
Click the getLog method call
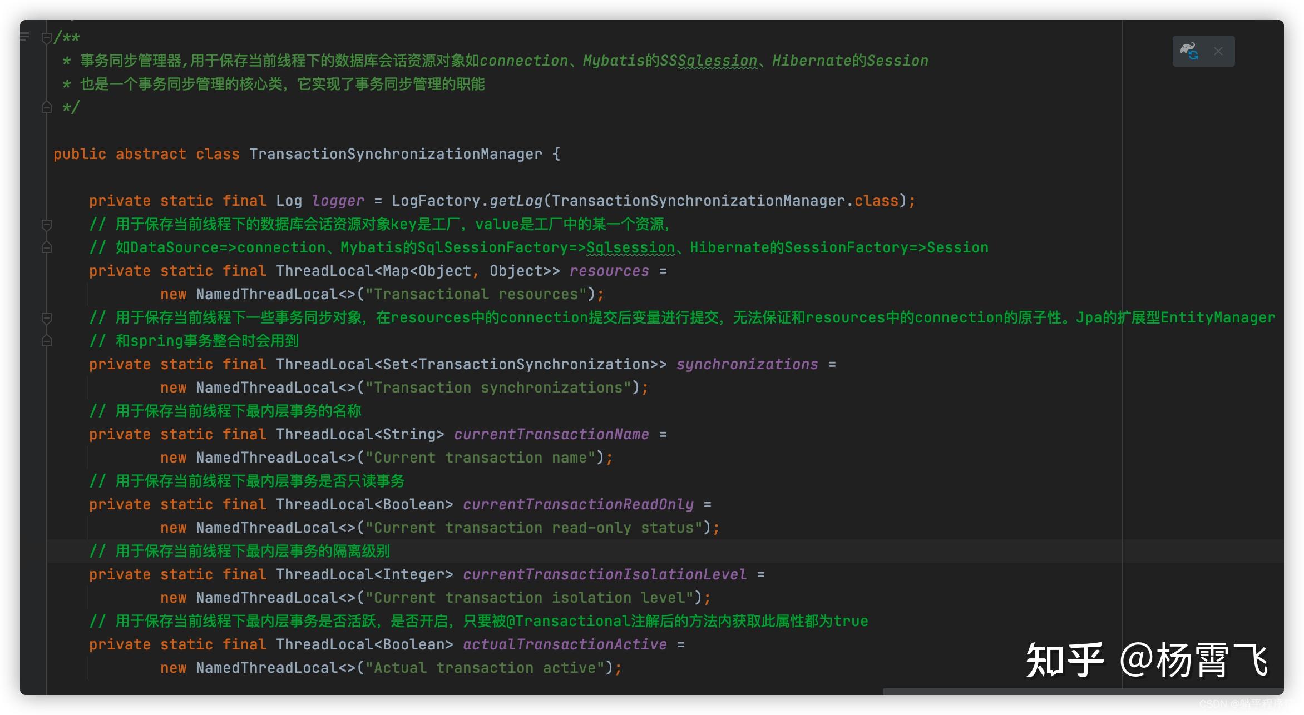coord(515,201)
